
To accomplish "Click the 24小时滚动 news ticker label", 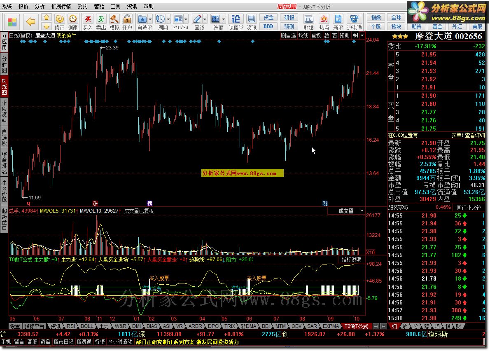I will pyautogui.click(x=120, y=342).
